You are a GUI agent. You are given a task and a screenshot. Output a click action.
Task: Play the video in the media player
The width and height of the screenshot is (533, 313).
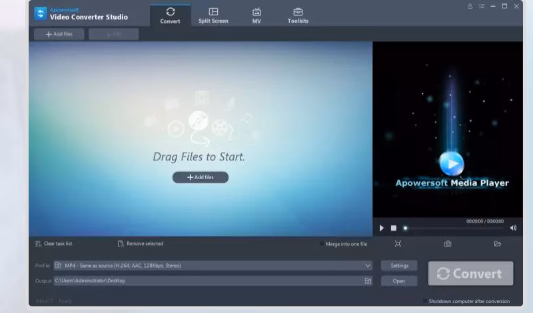click(381, 228)
